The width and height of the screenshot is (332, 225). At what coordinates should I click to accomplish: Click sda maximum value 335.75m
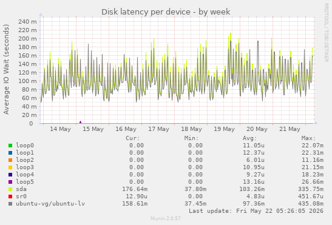[311, 189]
